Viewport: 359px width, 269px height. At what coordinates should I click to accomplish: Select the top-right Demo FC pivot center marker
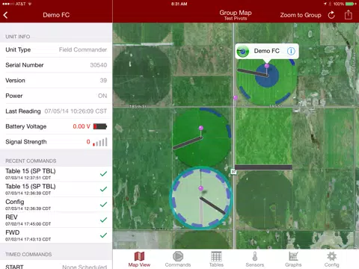point(267,66)
